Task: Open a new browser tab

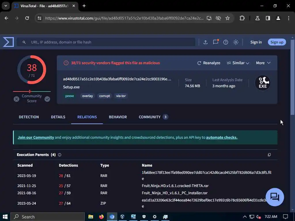Action: 84,6
